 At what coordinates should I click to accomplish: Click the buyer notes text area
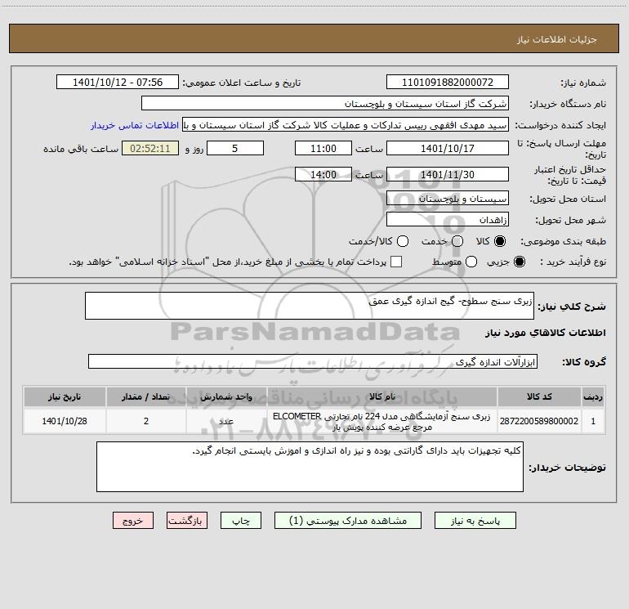coord(310,467)
